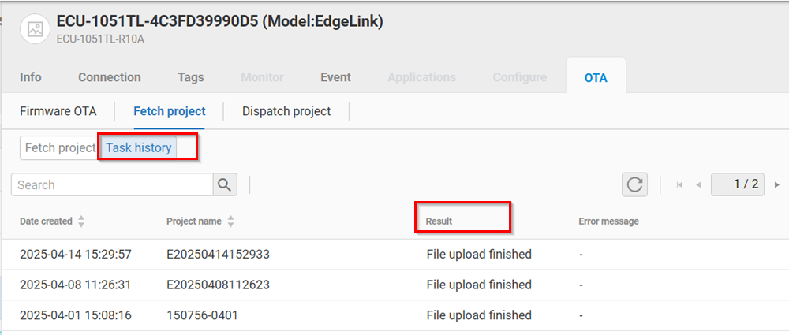Screen dimensions: 789x335
Task: Go to first page arrow
Action: (x=679, y=184)
